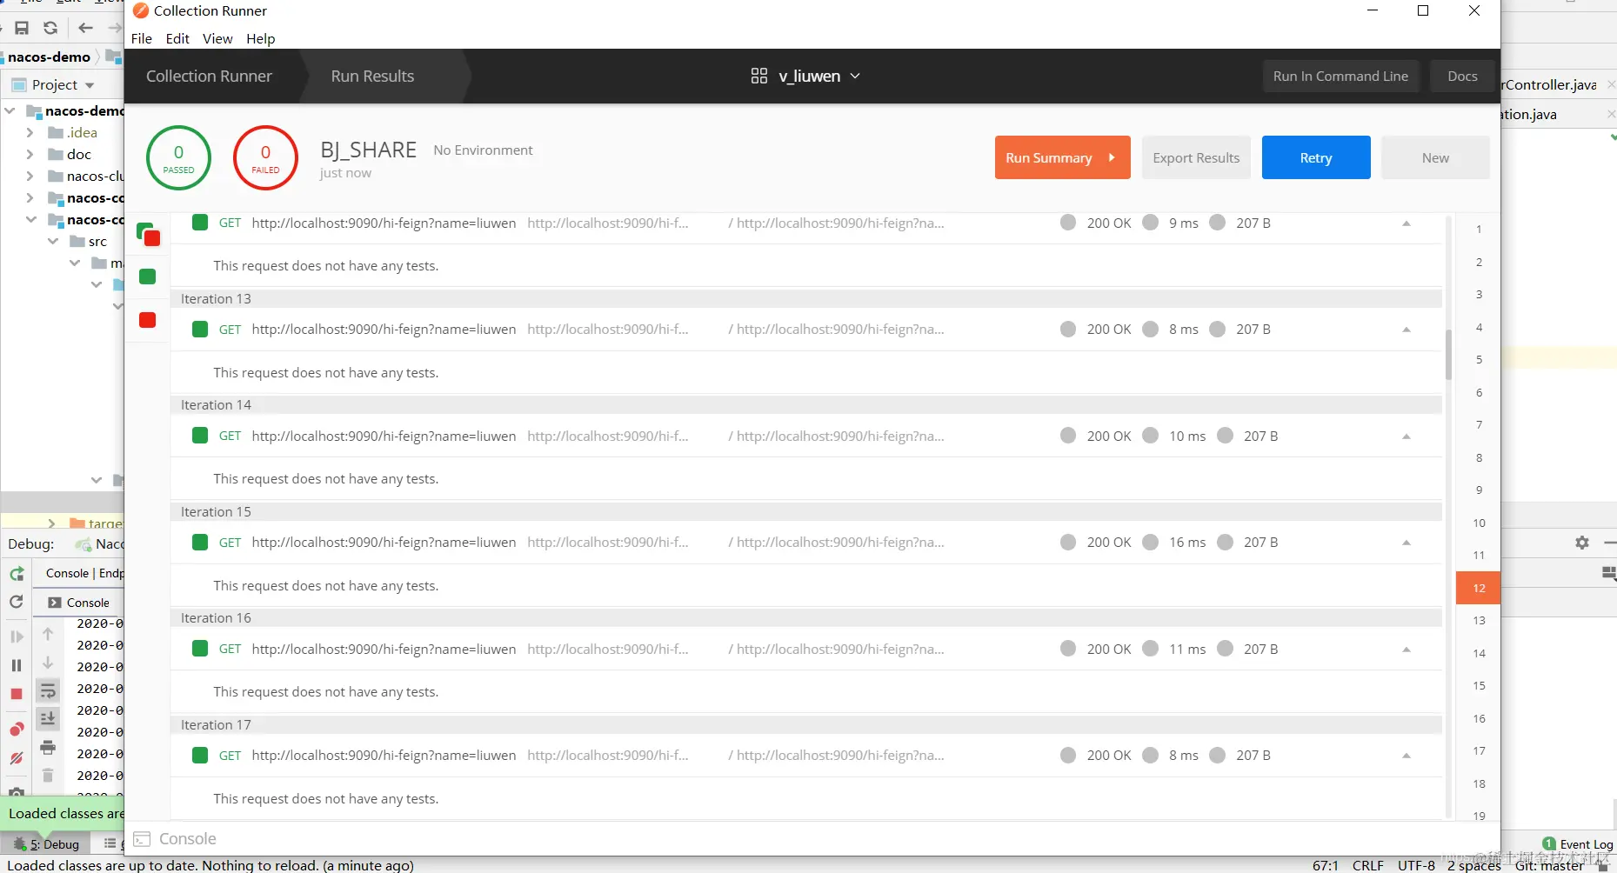
Task: Click the Resume Program icon in Debug panel
Action: (17, 636)
